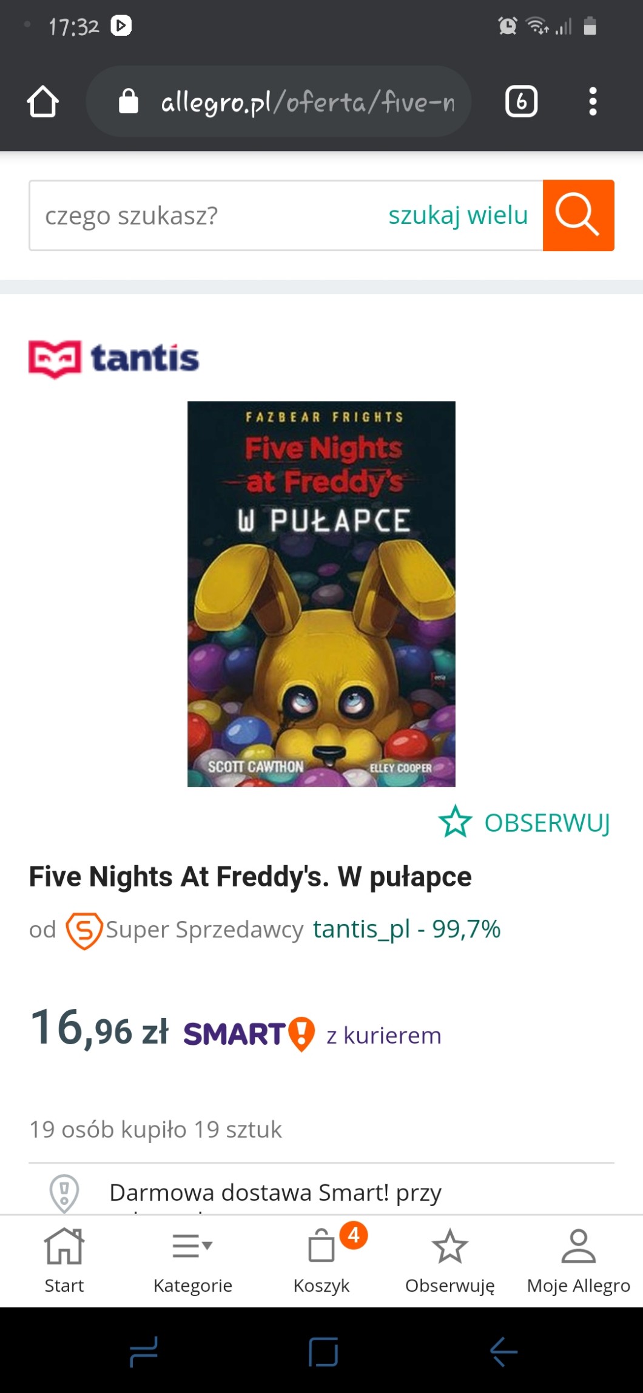Open the Koszyk cart with 4 items
This screenshot has height=1393, width=643.
(x=321, y=1259)
